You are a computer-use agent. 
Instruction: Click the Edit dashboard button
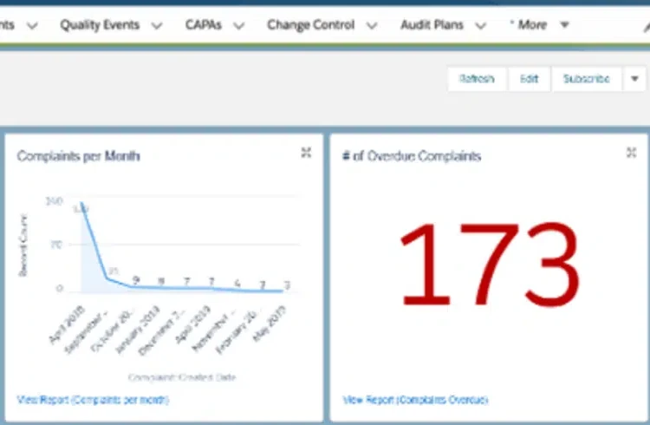pyautogui.click(x=529, y=78)
